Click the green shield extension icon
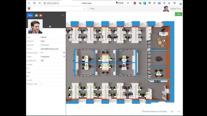Image resolution: width=207 pixels, height=116 pixels. click(149, 3)
